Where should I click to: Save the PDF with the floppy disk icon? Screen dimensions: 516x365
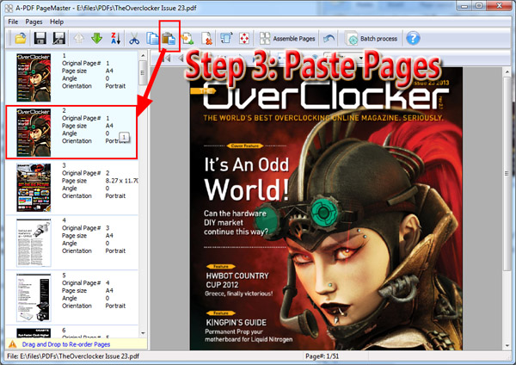[x=40, y=39]
